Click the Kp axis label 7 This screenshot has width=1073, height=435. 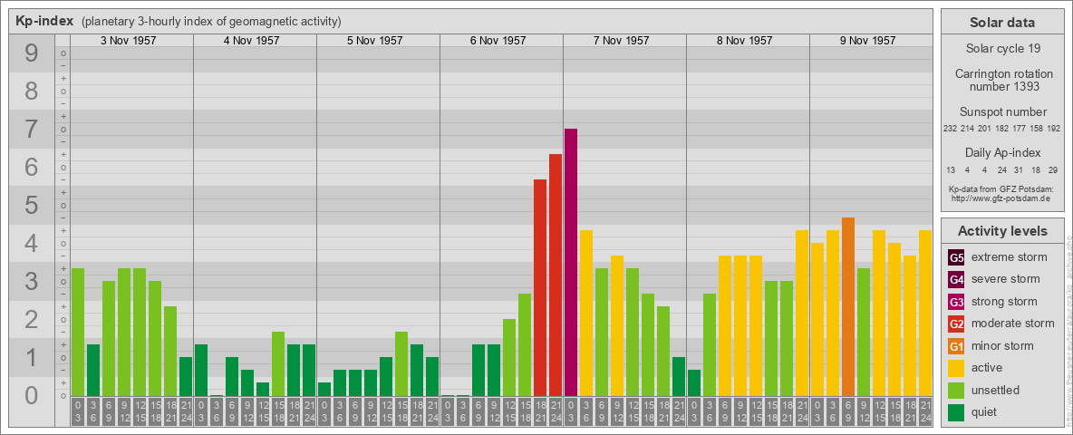coord(31,130)
